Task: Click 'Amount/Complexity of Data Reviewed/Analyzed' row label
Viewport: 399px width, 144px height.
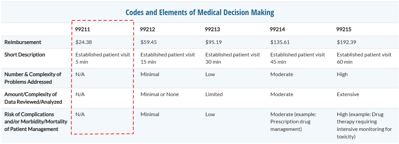Action: tap(33, 98)
